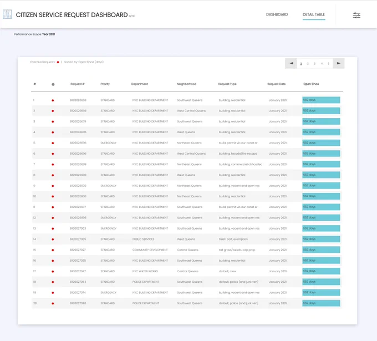Click 'building, commercial cbhcodec' request type

[241, 165]
